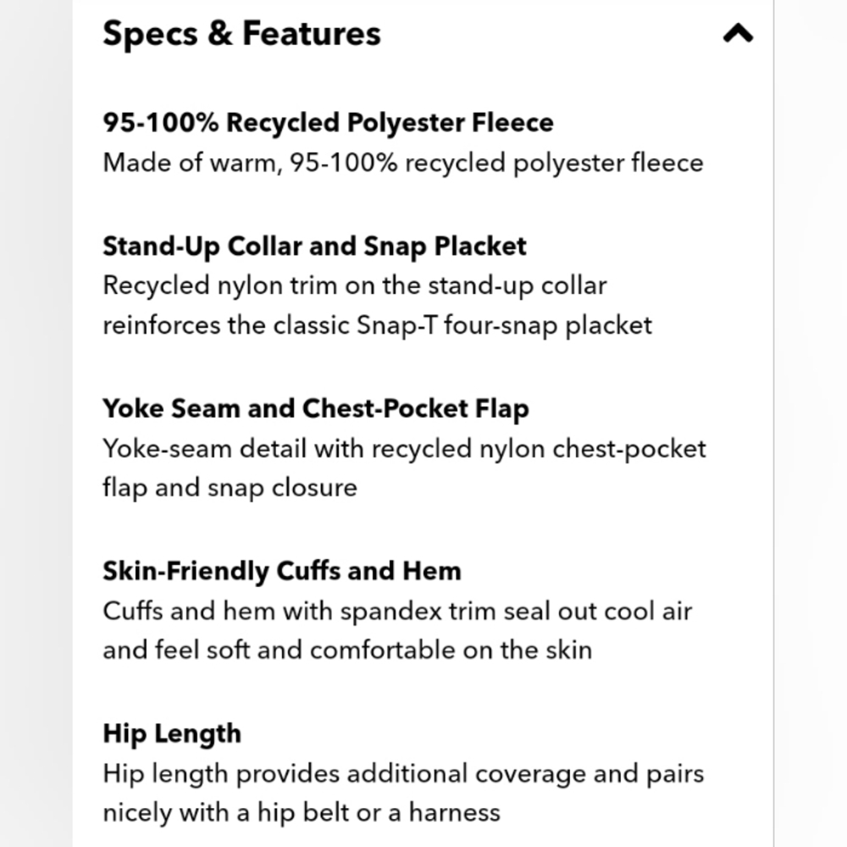The width and height of the screenshot is (847, 847).
Task: Click the 'flap and snap closure' line
Action: tap(230, 488)
